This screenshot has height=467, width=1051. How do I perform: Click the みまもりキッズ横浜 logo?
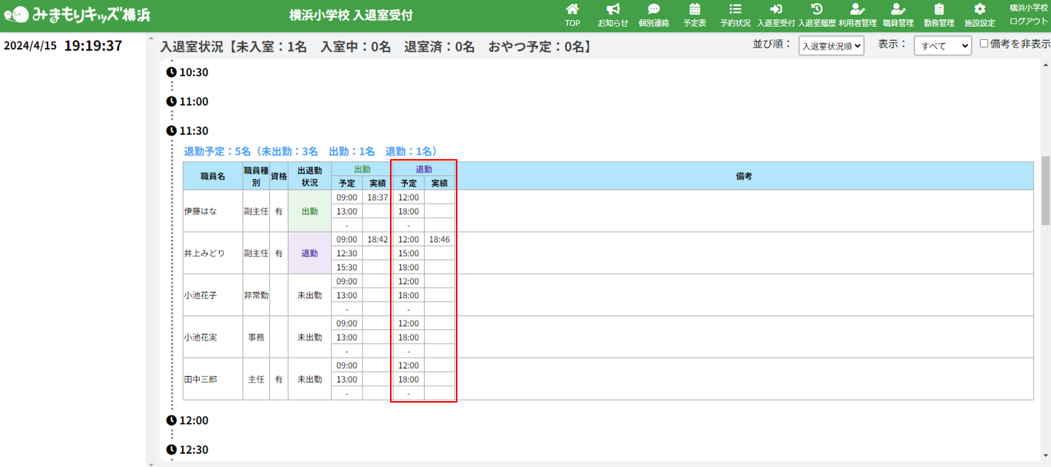coord(77,15)
